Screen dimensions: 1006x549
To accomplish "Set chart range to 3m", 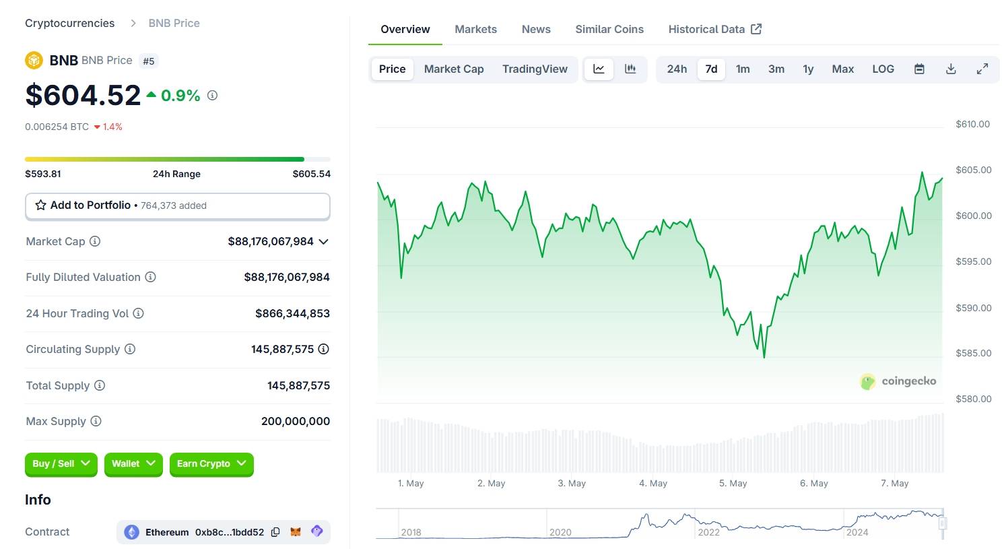I will click(776, 69).
